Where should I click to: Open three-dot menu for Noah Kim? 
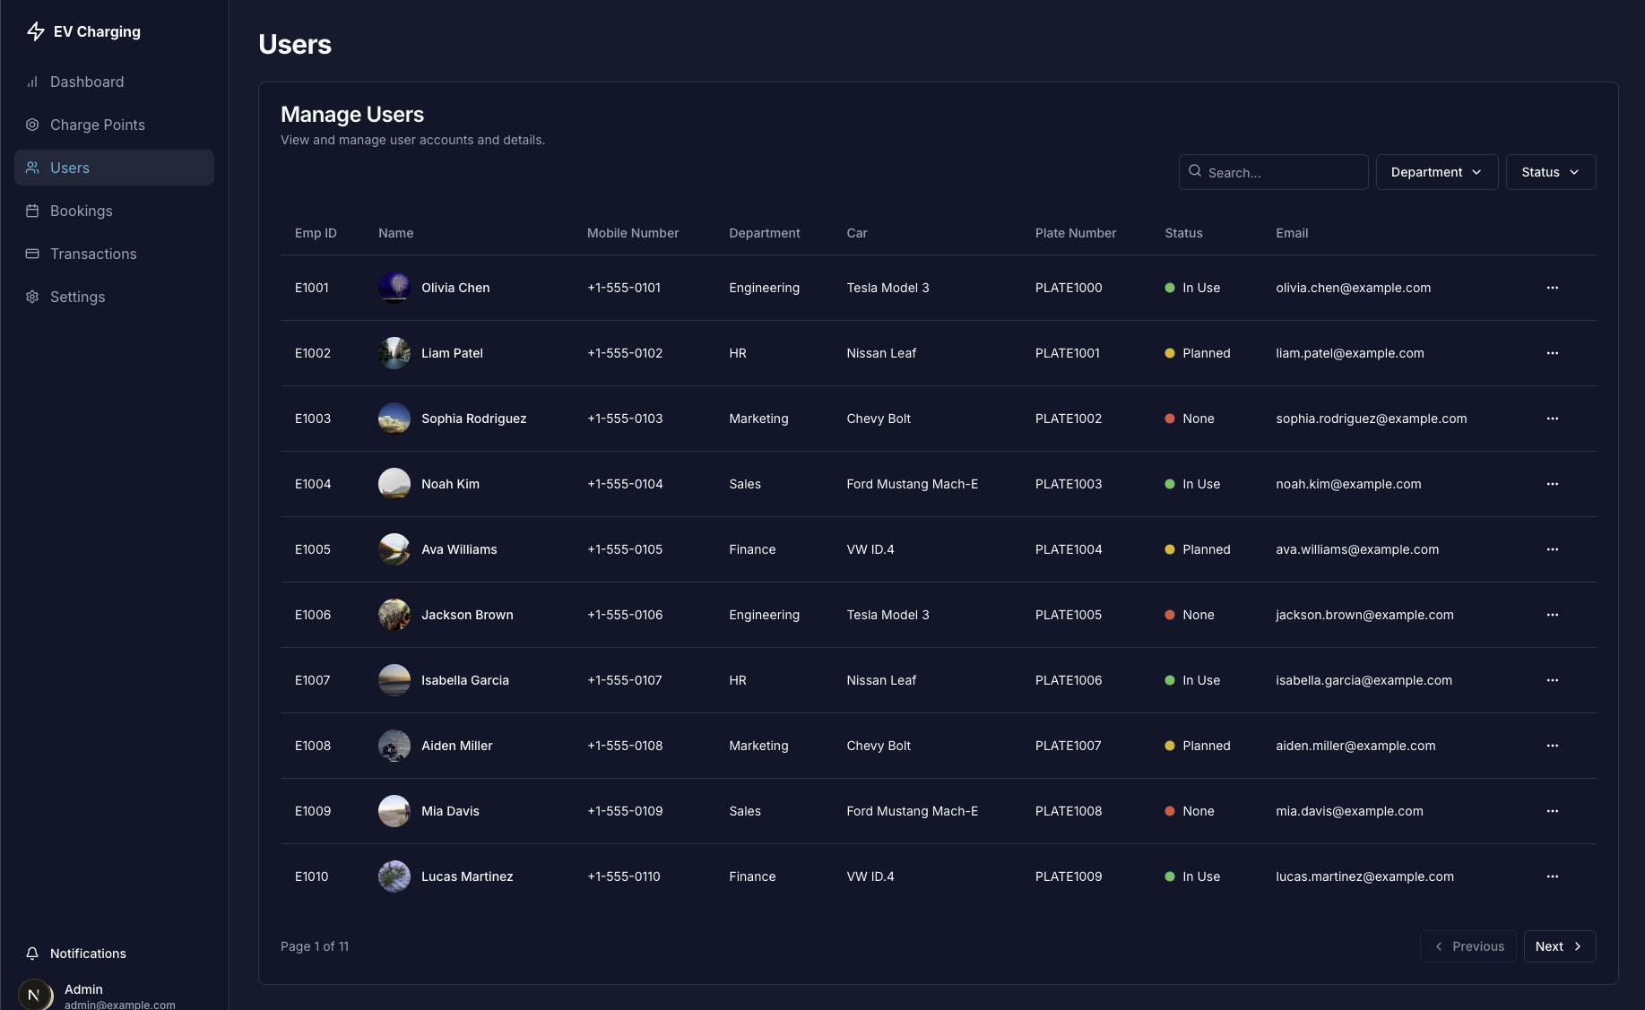pyautogui.click(x=1552, y=484)
